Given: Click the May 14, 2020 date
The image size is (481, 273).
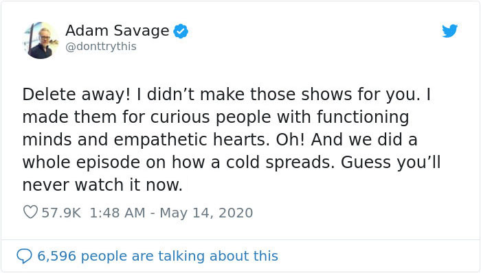Looking at the screenshot, I should click(x=206, y=213).
